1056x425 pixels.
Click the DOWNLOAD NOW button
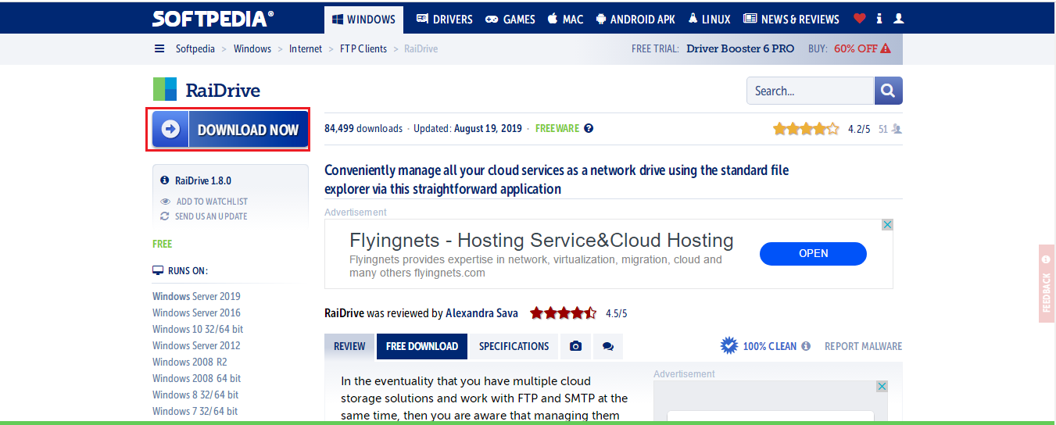pos(230,130)
